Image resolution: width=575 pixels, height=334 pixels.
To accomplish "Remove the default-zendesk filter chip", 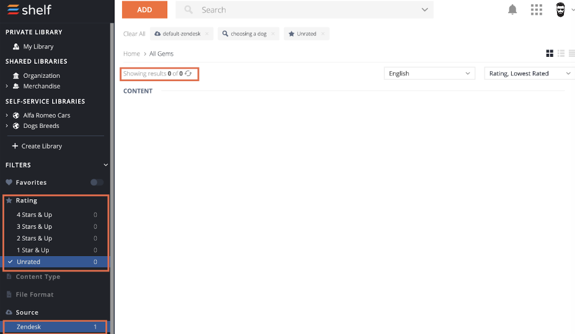I will point(207,33).
